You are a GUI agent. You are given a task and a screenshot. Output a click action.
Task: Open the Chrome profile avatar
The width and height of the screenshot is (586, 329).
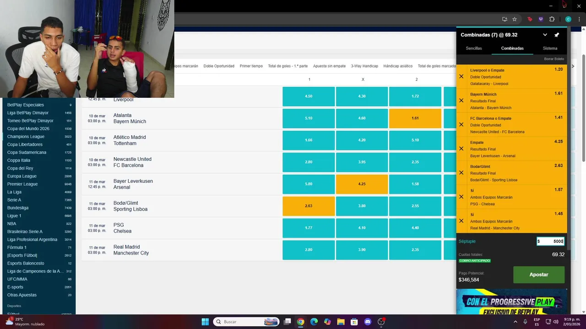[x=568, y=19]
